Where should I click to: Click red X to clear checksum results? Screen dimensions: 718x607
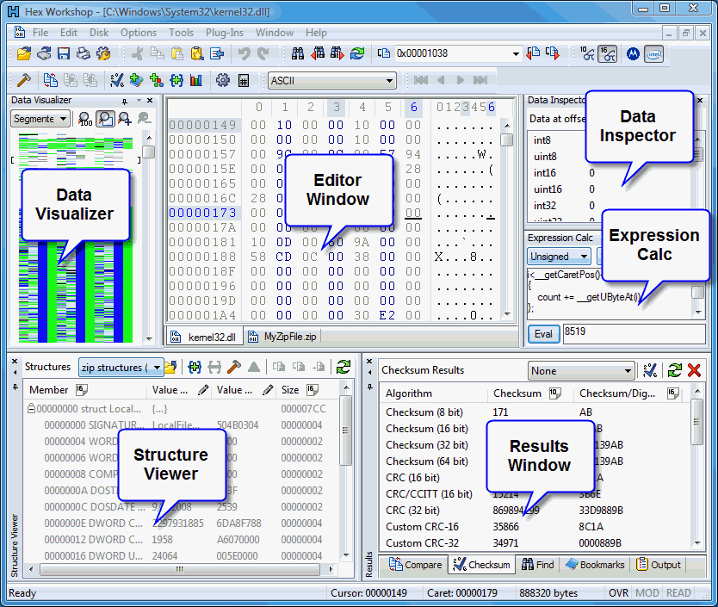tap(694, 370)
